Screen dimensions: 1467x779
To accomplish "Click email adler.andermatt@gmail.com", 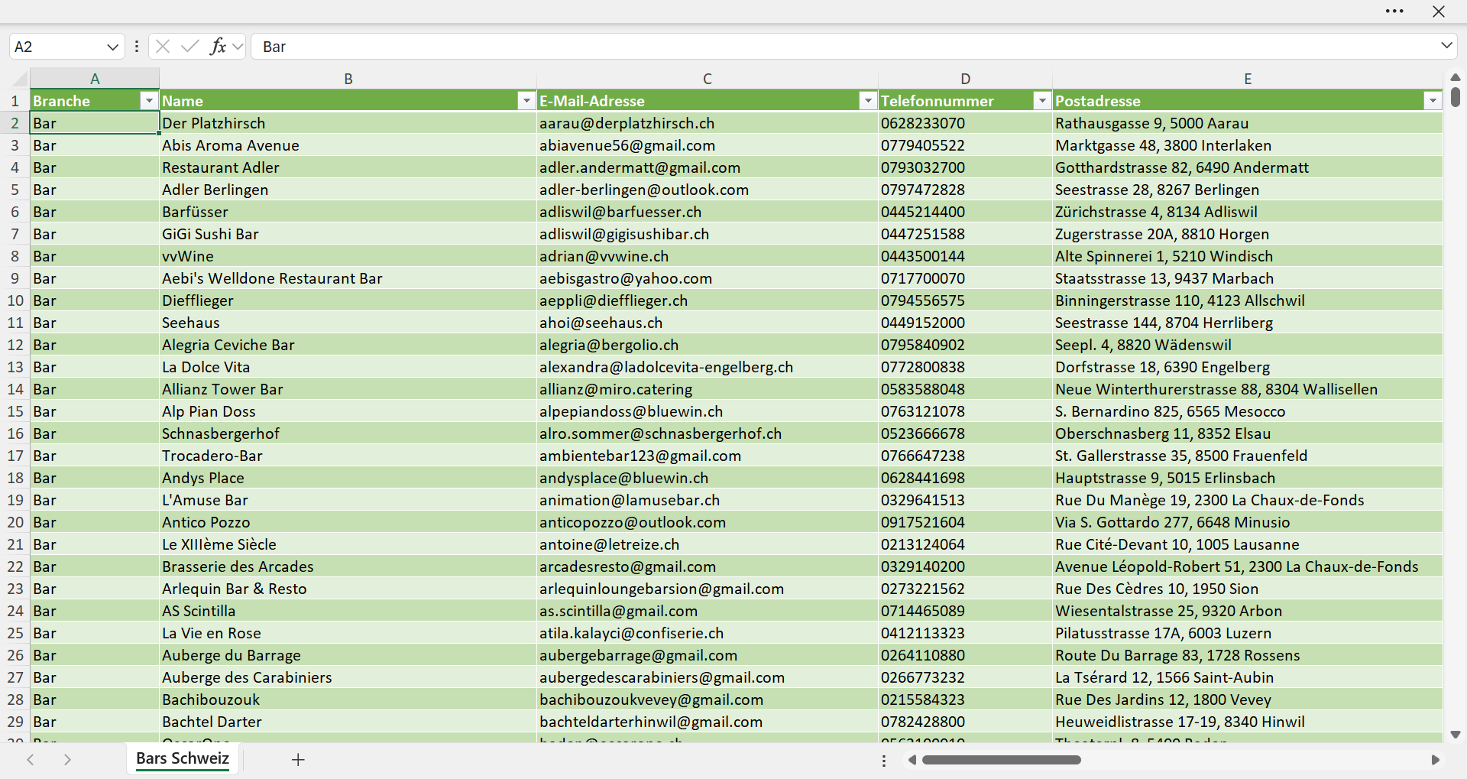I will [708, 167].
